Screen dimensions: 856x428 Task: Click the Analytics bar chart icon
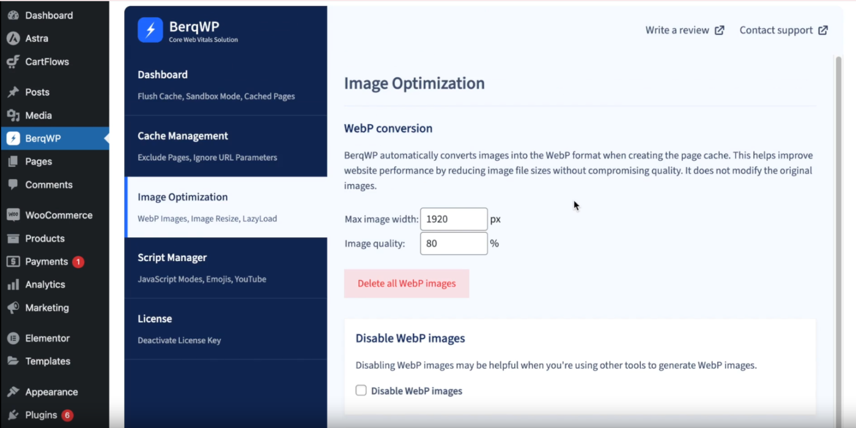13,285
